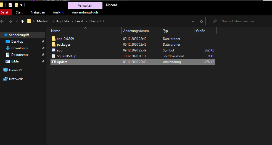This screenshot has width=272, height=145.
Task: Click the 1.478 KB size of Update
Action: (x=208, y=62)
